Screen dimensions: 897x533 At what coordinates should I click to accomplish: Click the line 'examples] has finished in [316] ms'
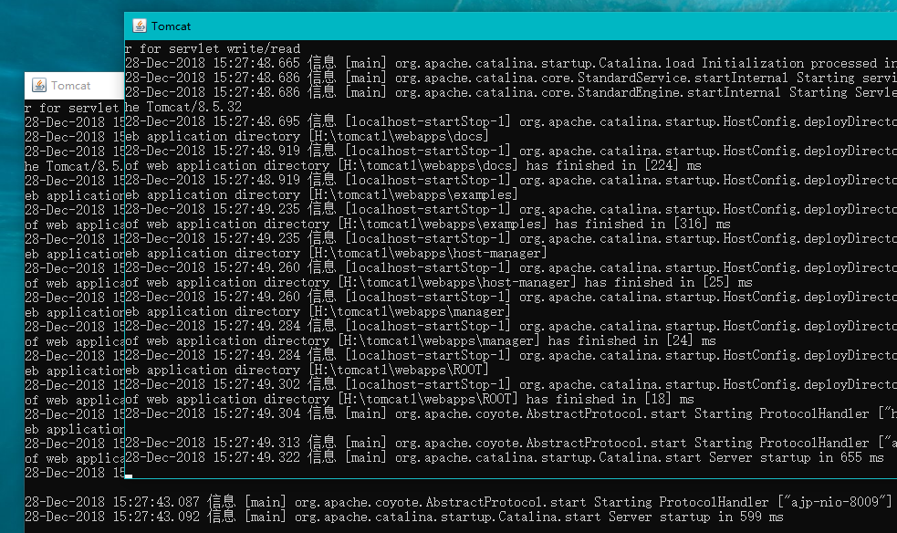point(428,224)
